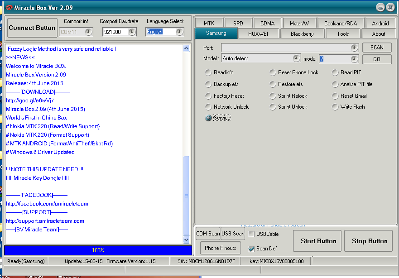
Task: Click the 'Release: 4th June 2015' log line
Action: [x=34, y=83]
